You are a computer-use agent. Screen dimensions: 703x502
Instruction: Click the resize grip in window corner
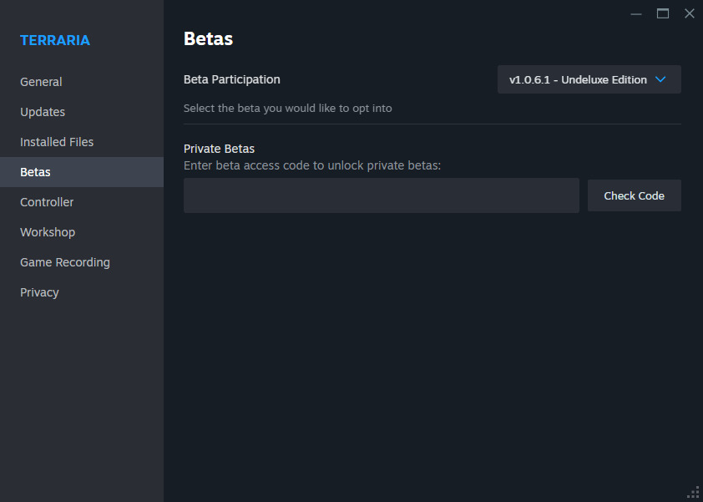[x=693, y=492]
